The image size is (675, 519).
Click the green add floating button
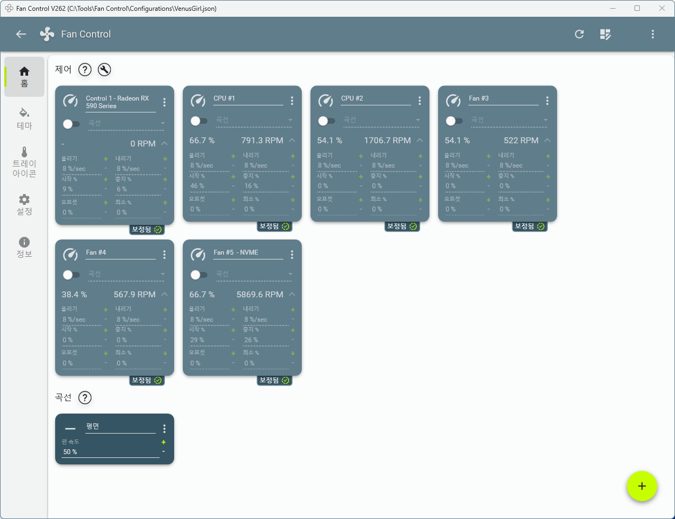coord(642,486)
